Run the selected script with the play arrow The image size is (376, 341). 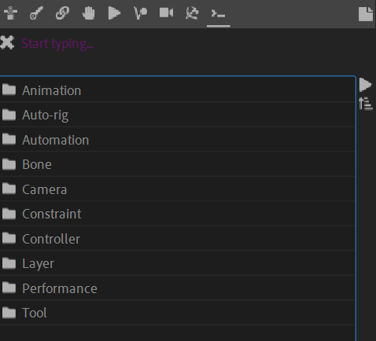pyautogui.click(x=365, y=85)
